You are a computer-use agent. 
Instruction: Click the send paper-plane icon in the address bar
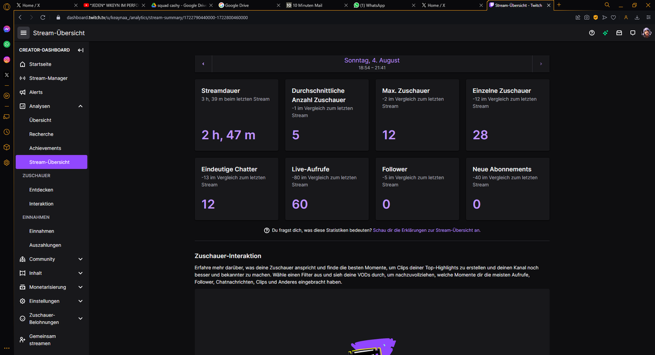click(x=604, y=17)
